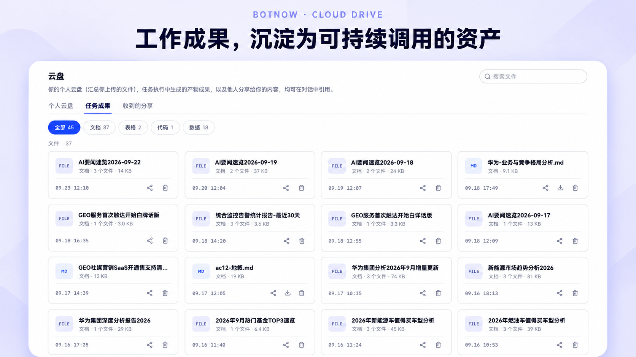636x357 pixels.
Task: Delete 新能源市场趋势分析2026 file
Action: (x=575, y=293)
